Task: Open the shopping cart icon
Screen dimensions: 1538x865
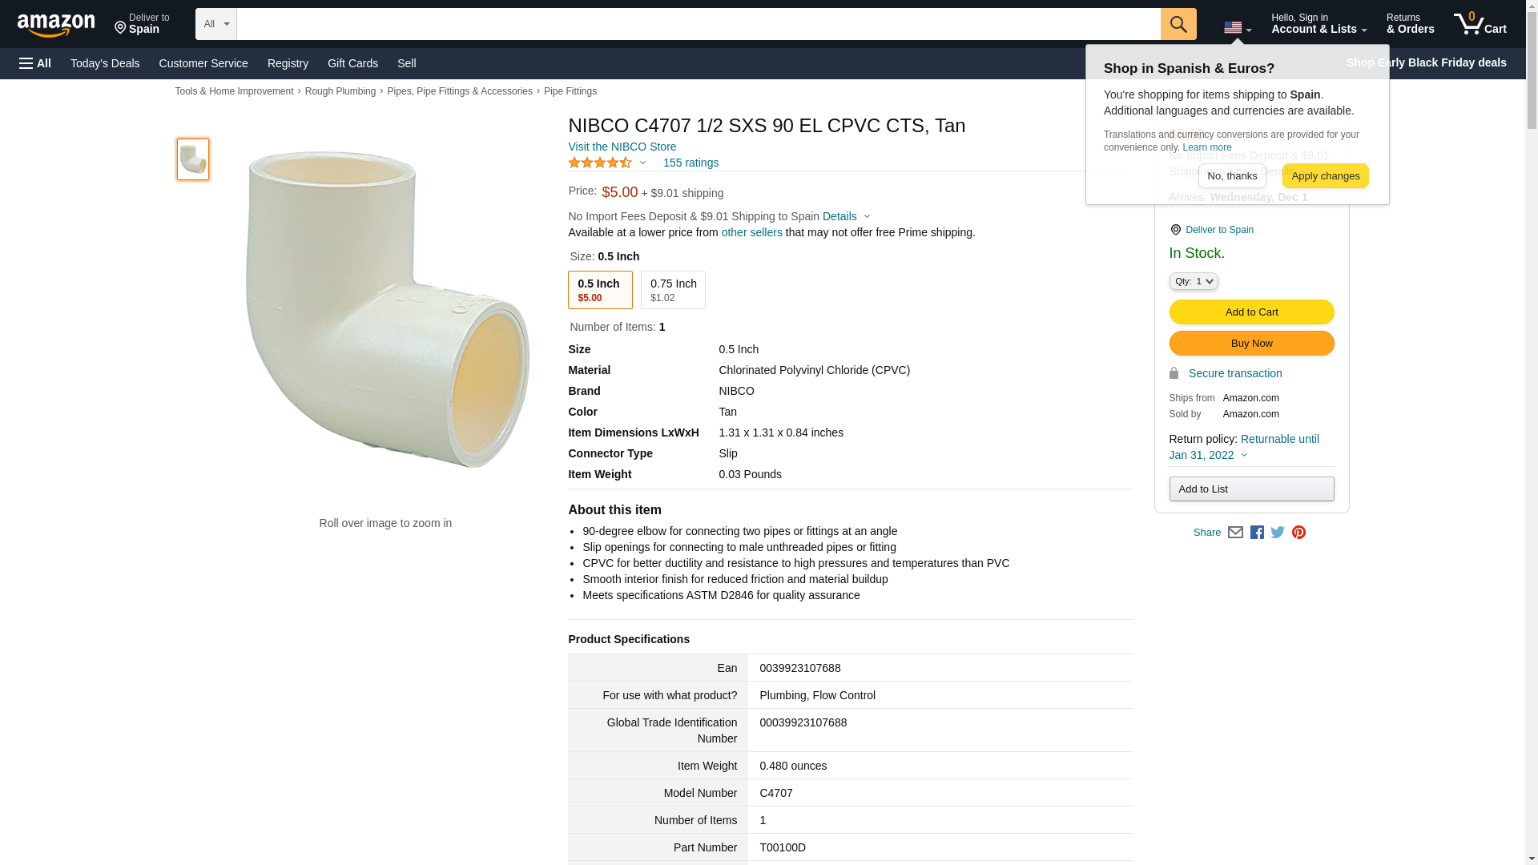Action: point(1480,24)
